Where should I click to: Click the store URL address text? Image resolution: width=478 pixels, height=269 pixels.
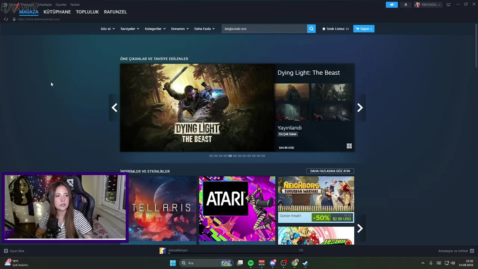pos(38,19)
